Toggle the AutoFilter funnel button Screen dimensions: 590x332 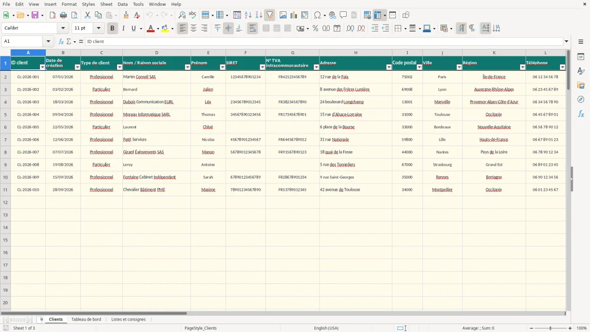[269, 15]
